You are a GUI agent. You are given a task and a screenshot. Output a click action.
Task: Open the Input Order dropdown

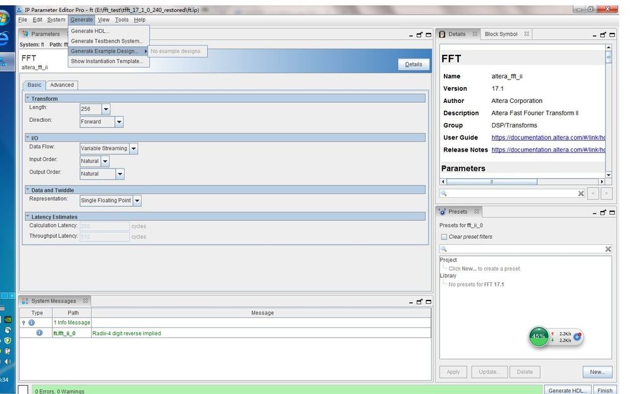coord(104,161)
